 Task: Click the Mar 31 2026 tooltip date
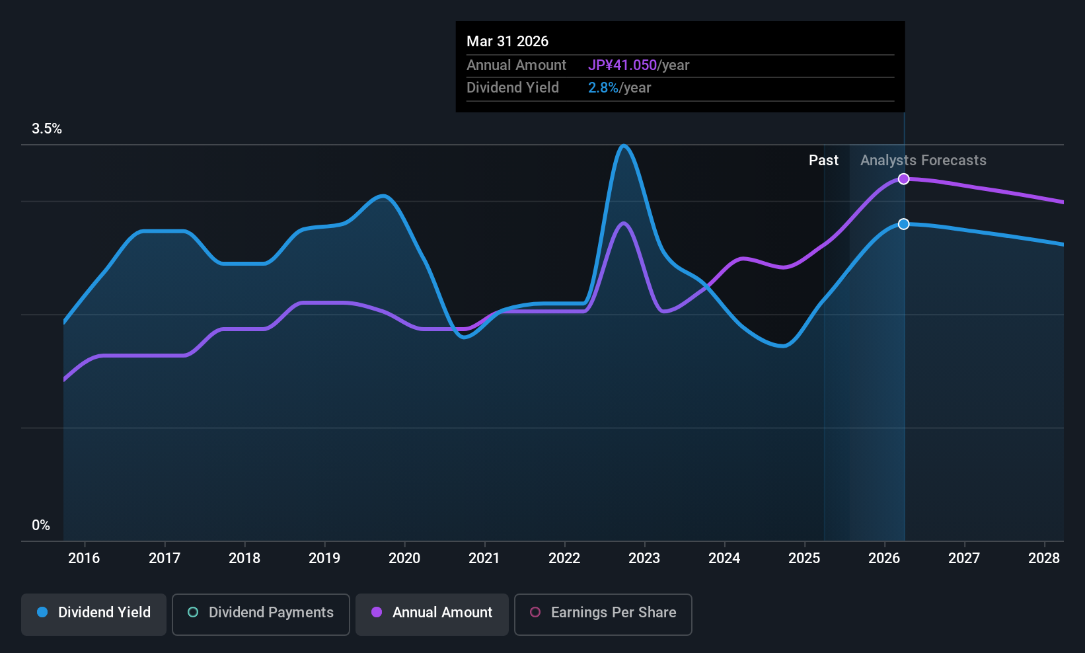507,41
